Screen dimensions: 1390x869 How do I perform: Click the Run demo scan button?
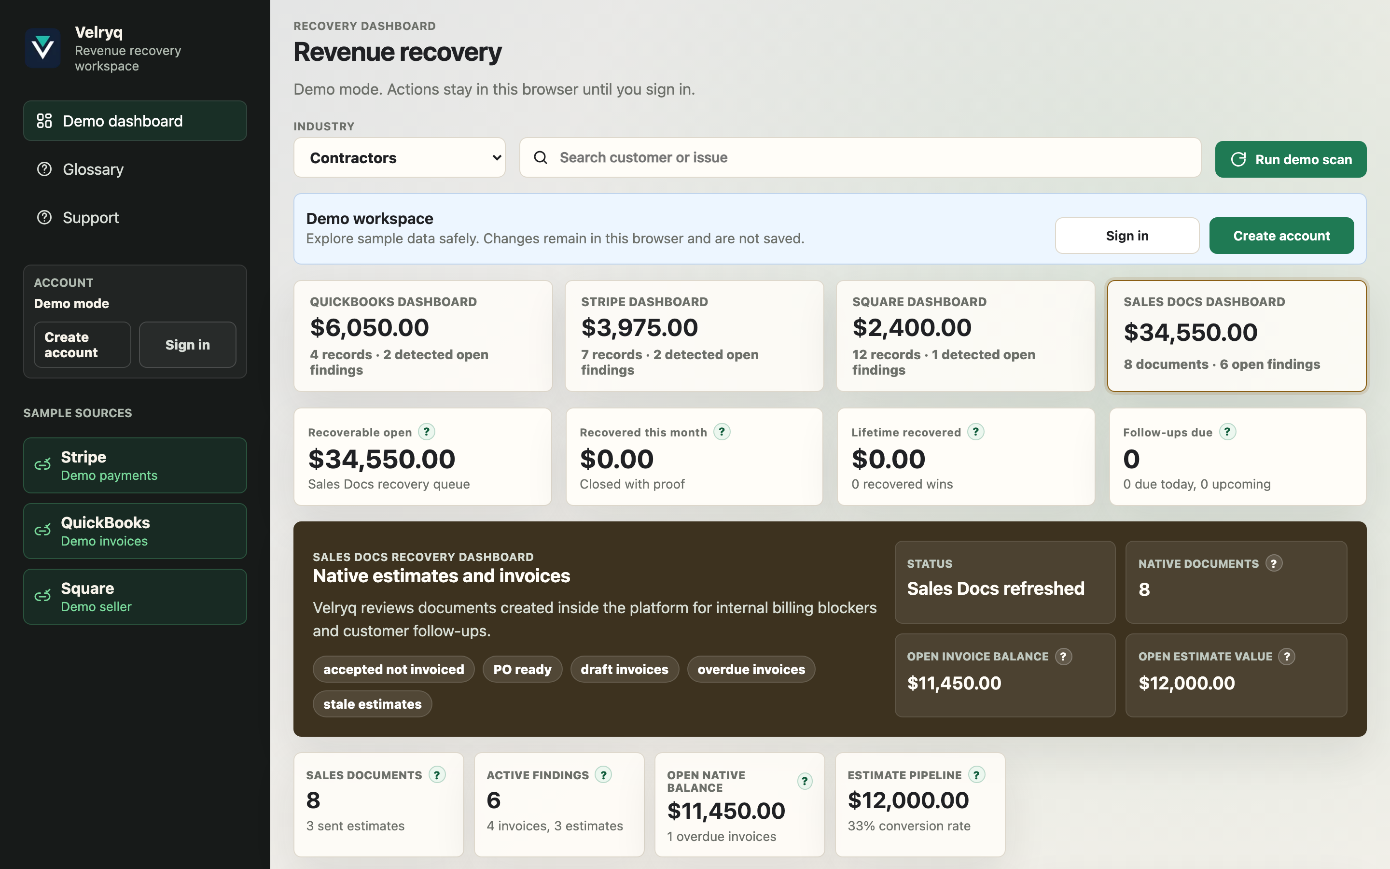[x=1291, y=159]
